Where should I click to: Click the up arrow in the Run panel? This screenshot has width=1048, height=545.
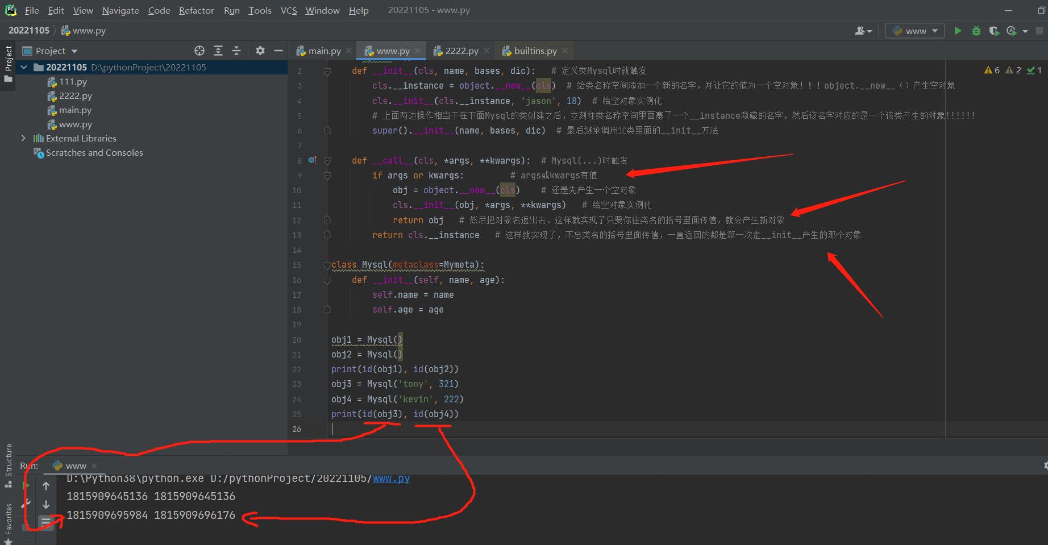pyautogui.click(x=46, y=486)
